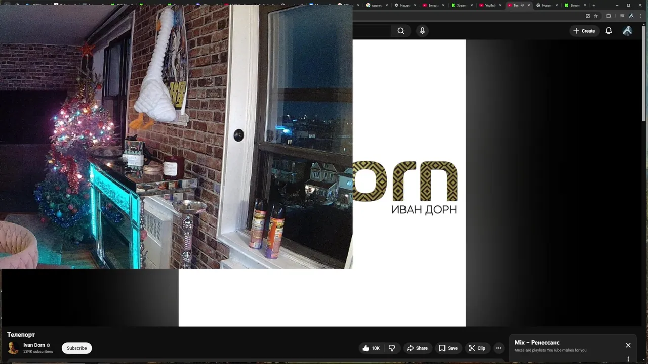The image size is (648, 364).
Task: Click the Ivan Dorn channel avatar
Action: 13,348
